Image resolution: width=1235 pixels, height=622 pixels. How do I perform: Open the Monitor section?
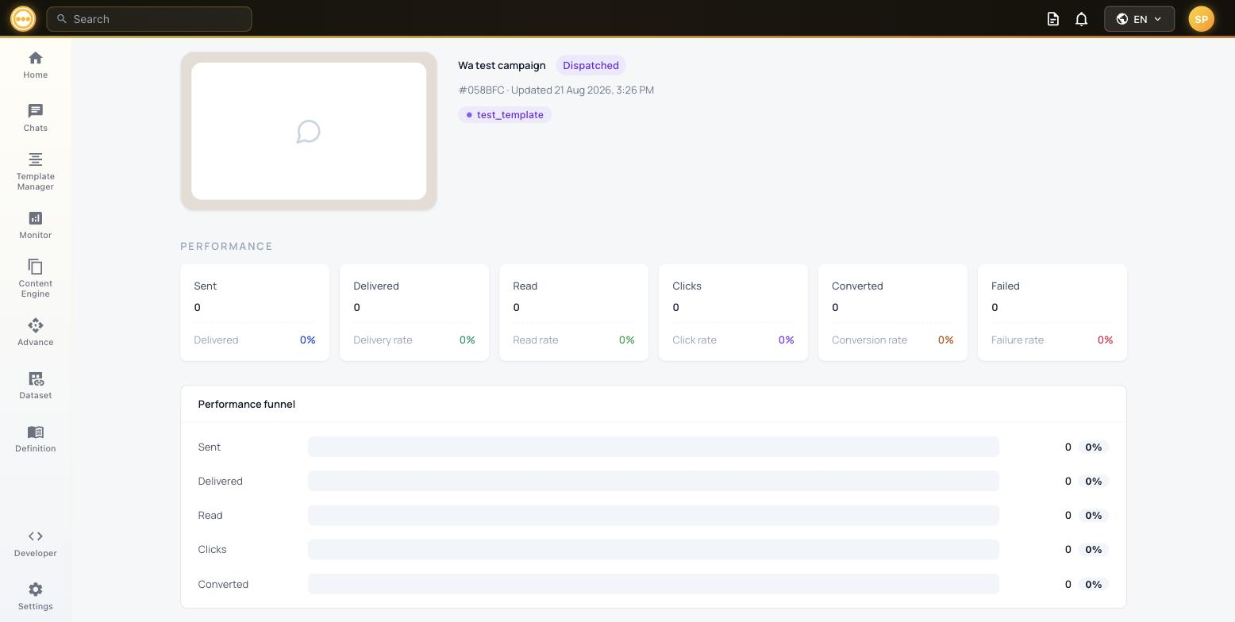point(35,225)
